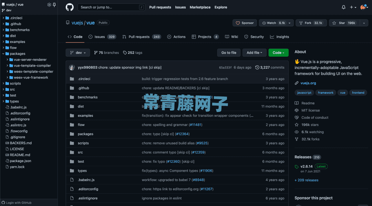
Task: Switch to the Pull requests repository tab
Action: pyautogui.click(x=142, y=37)
